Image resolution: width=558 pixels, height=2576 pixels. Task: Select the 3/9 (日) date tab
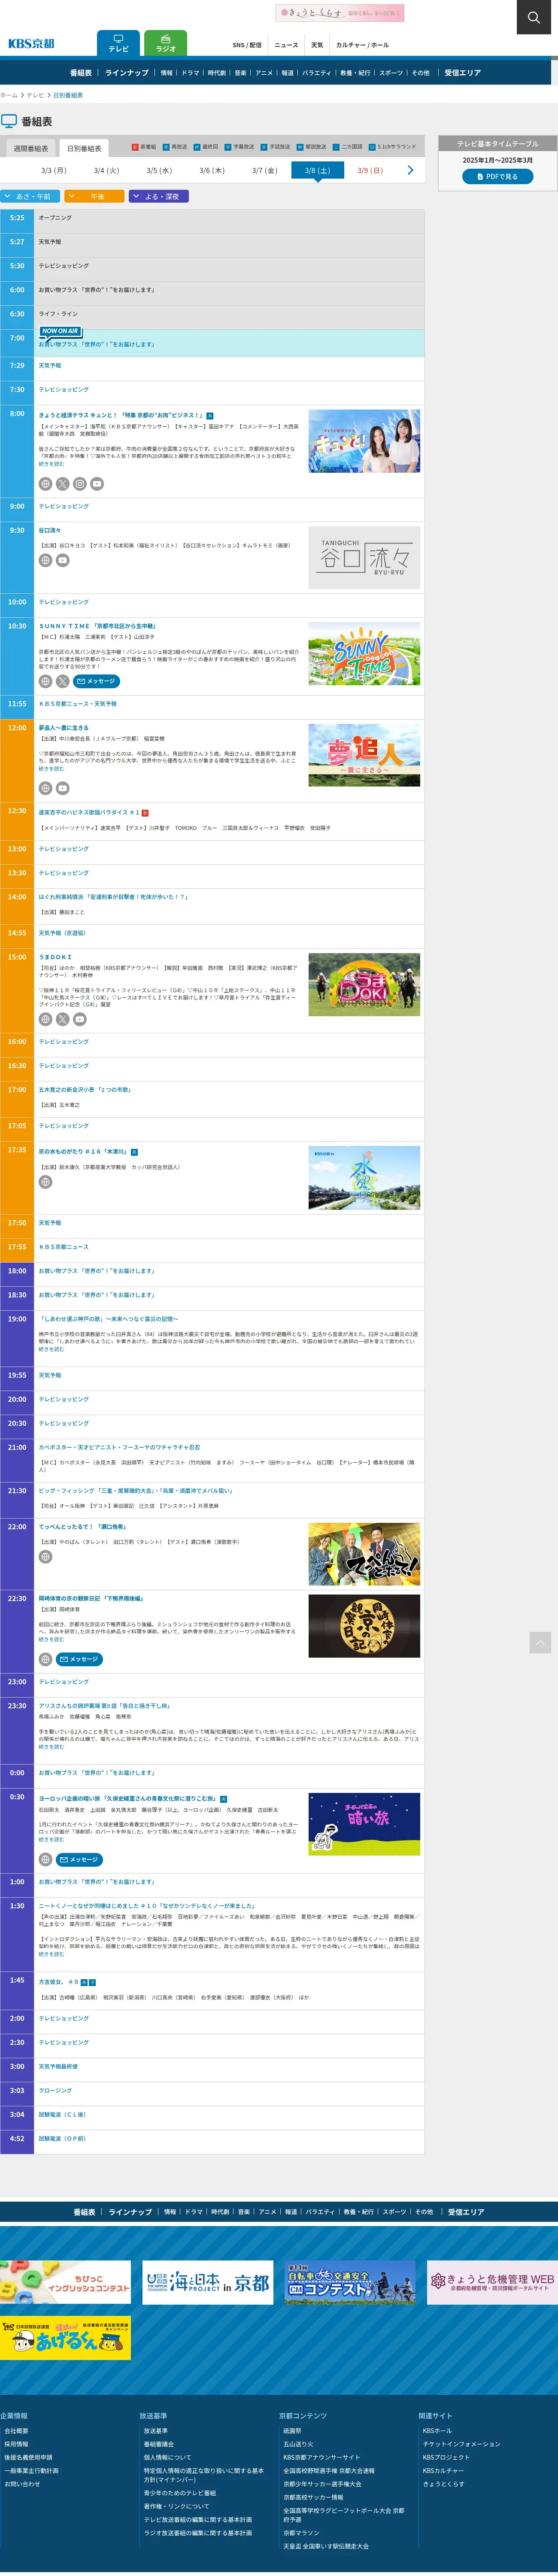370,171
